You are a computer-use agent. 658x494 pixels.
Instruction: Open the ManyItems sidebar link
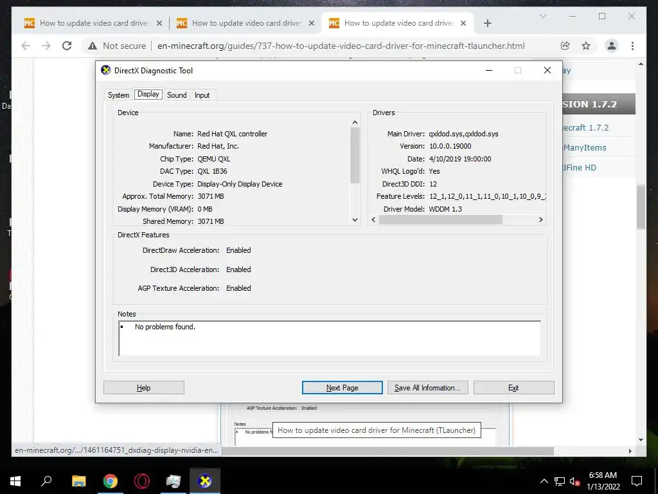[x=585, y=147]
